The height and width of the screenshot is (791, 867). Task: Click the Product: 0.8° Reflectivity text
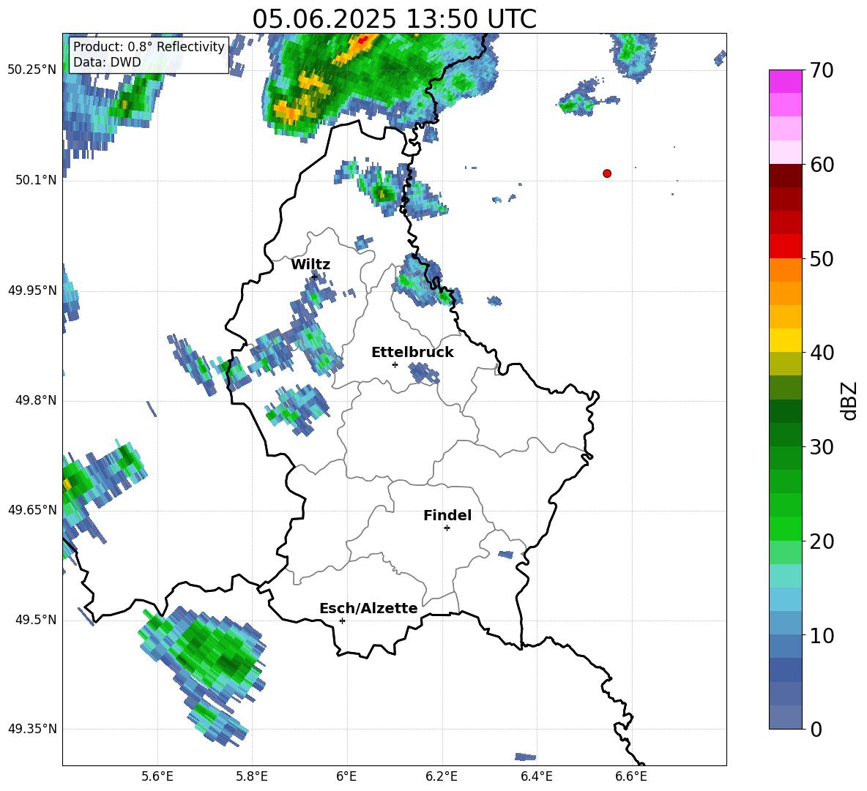(149, 46)
